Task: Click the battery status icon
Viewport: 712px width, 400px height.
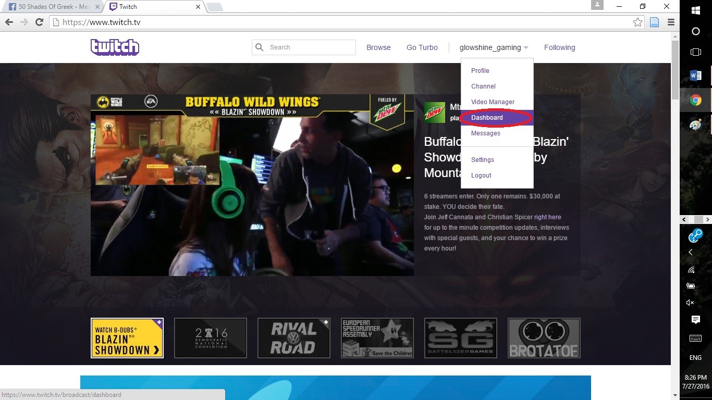Action: tap(691, 286)
